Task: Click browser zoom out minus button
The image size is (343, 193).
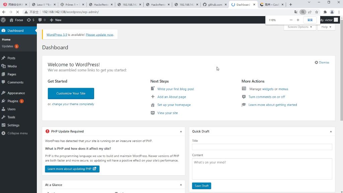Action: pos(291,20)
